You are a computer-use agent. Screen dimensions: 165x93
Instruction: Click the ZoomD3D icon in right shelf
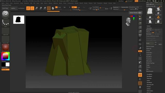140,67
